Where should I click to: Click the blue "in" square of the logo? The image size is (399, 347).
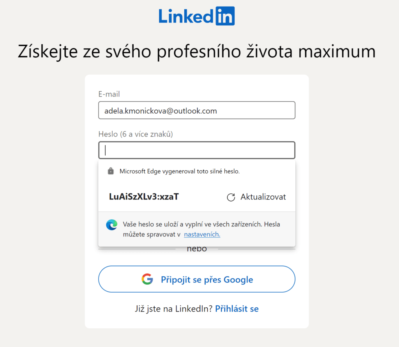225,16
